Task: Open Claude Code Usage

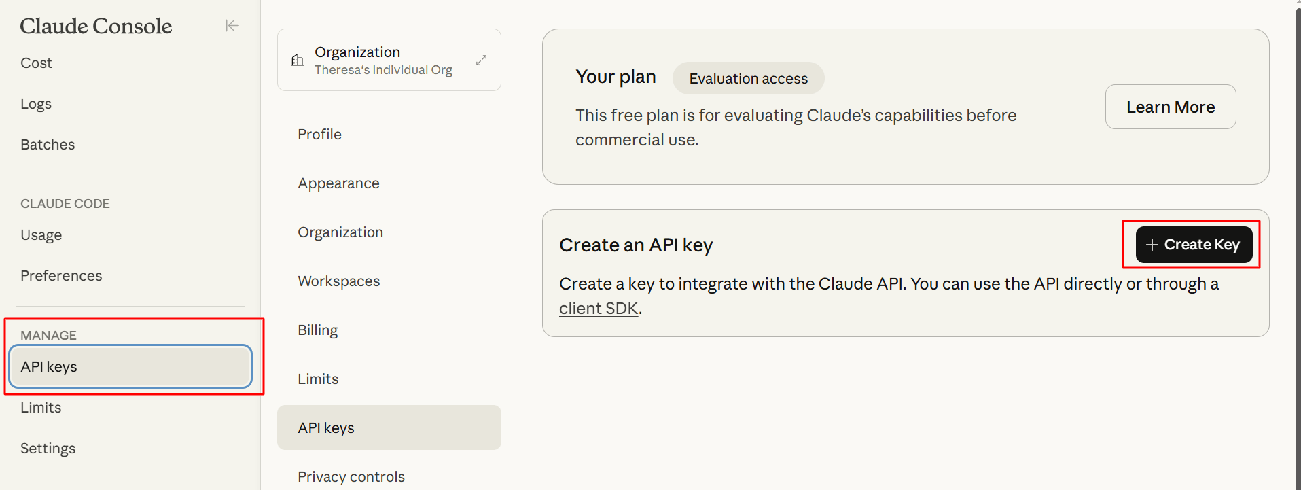Action: pos(41,235)
